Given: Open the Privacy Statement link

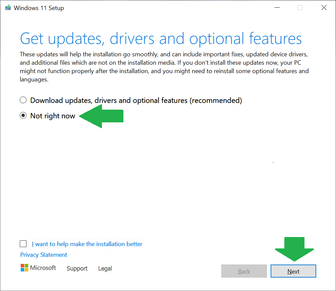Looking at the screenshot, I should coord(44,254).
